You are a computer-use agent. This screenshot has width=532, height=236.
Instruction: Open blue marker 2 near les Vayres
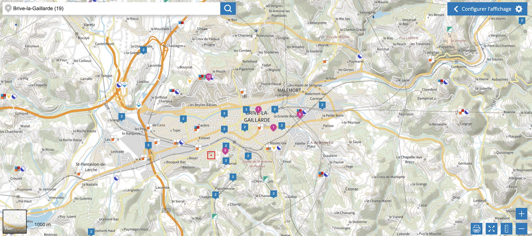522,21
